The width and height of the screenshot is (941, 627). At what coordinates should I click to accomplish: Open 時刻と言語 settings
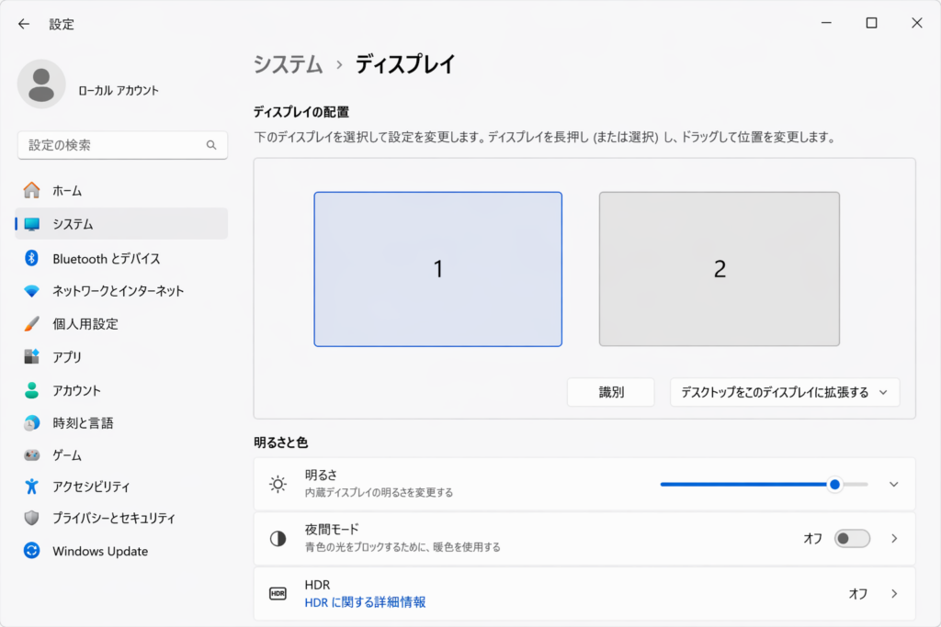pyautogui.click(x=121, y=423)
